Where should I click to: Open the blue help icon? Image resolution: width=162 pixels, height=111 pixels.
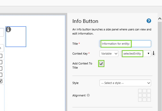coord(149,21)
